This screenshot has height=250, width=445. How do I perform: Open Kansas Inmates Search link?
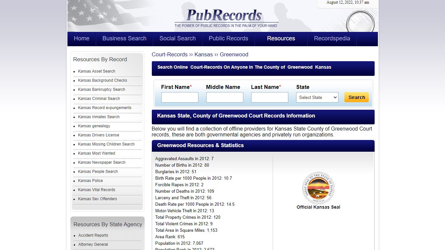coord(99,117)
